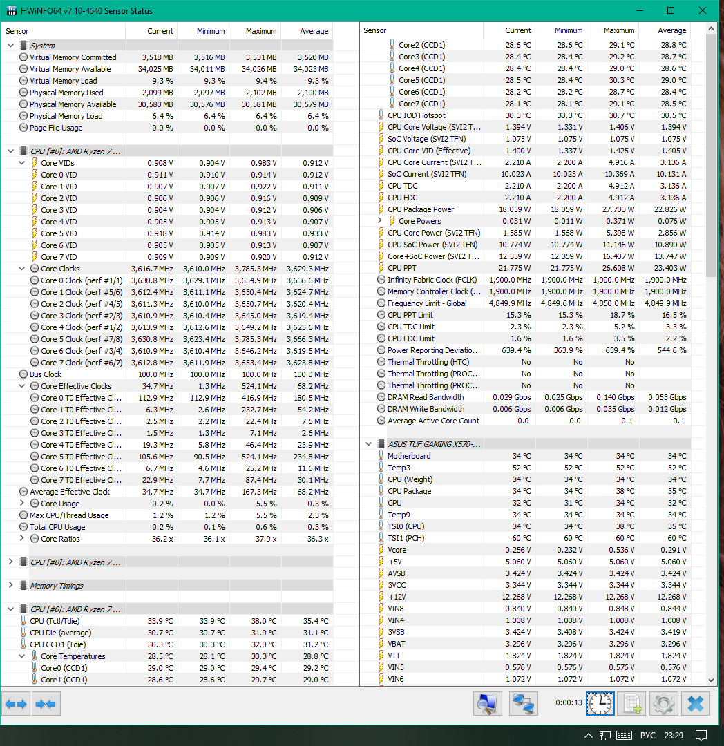724x746 pixels.
Task: Click the right pane Maximum column header
Action: click(x=613, y=30)
